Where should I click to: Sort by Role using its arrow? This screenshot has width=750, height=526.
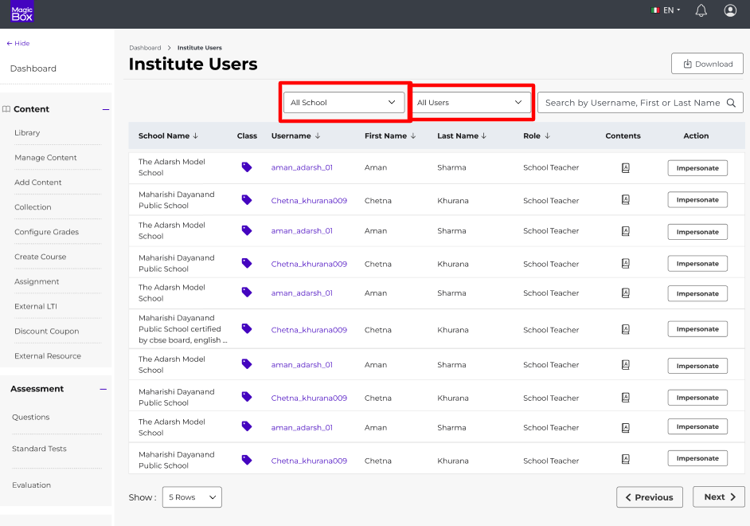click(548, 136)
